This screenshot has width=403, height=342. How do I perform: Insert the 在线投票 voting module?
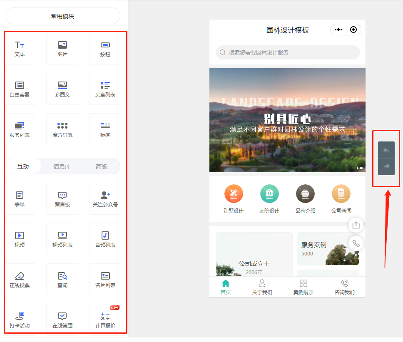coord(20,279)
